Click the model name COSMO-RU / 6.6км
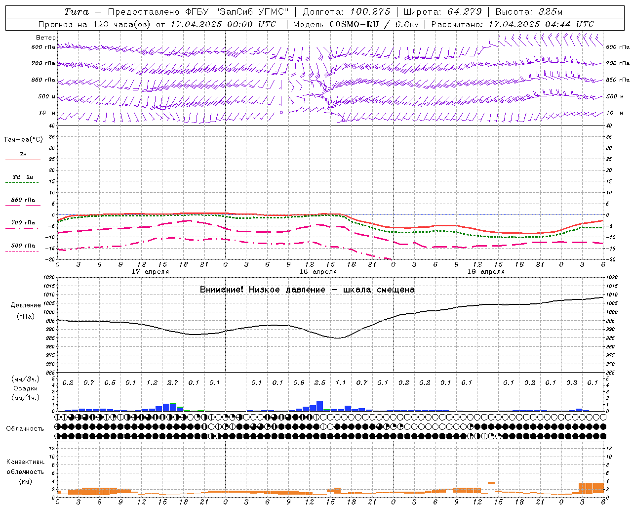Screen dimensions: 632x506 point(374,24)
